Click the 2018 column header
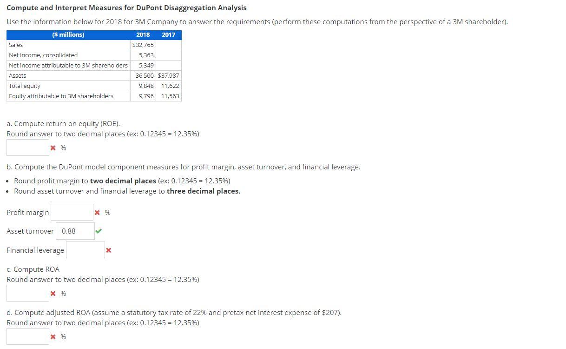Screen dimensions: 566x349 pyautogui.click(x=143, y=34)
